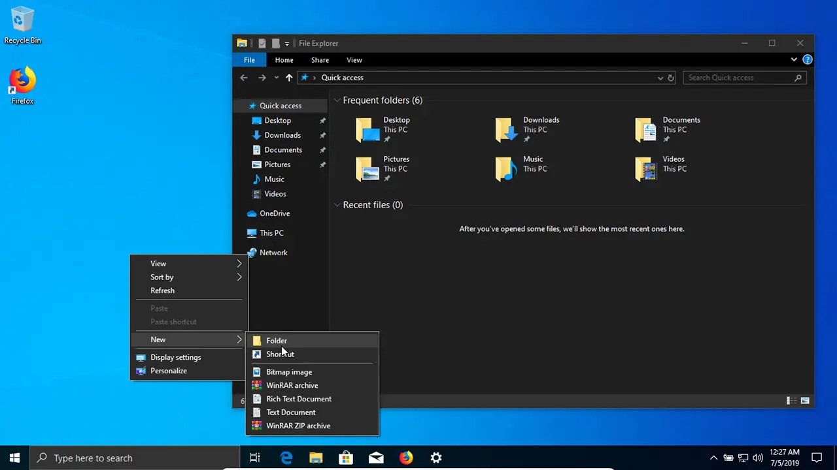Open the View ribbon tab
This screenshot has height=470, width=837.
(354, 60)
